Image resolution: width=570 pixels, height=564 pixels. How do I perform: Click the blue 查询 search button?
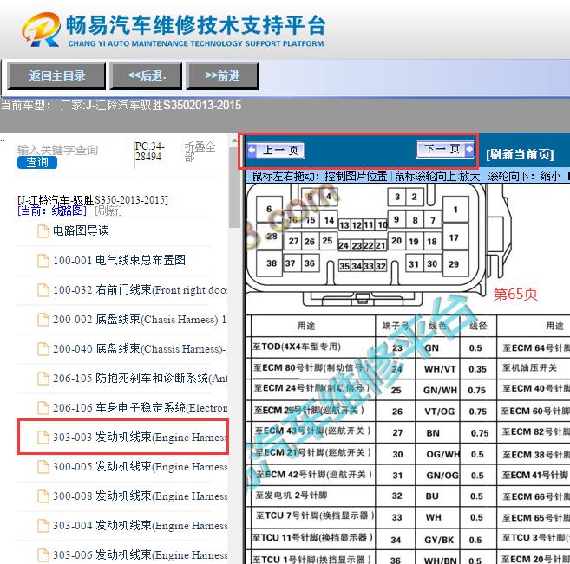click(x=37, y=162)
